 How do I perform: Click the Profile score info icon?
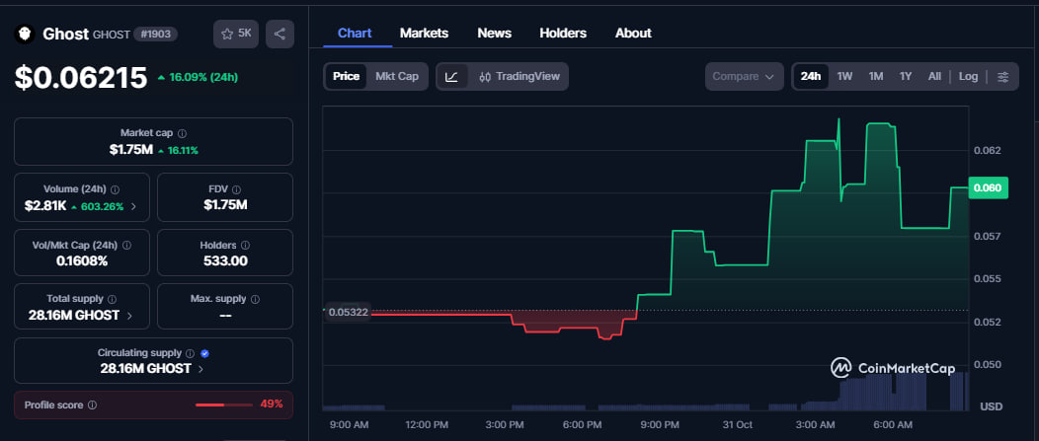(x=92, y=404)
